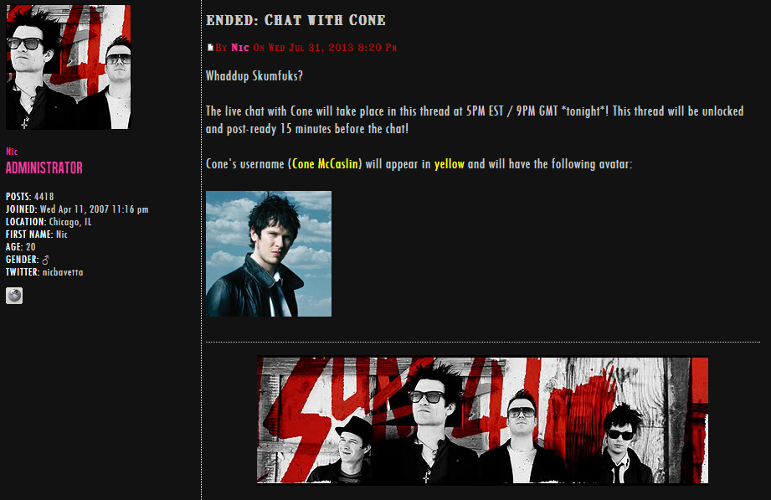Open Nic's website via the globe icon
This screenshot has height=500, width=771.
click(x=14, y=296)
